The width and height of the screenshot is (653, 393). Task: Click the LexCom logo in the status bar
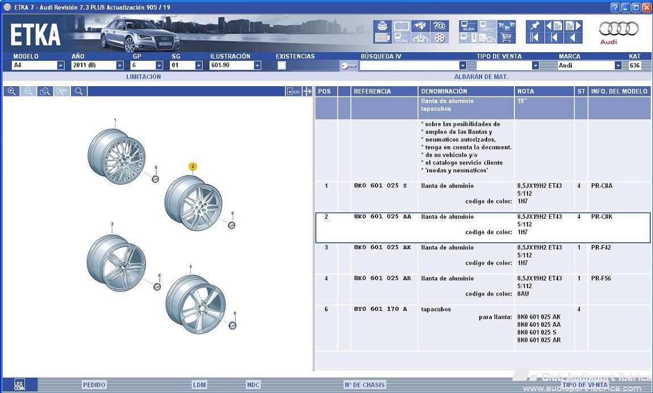(19, 384)
